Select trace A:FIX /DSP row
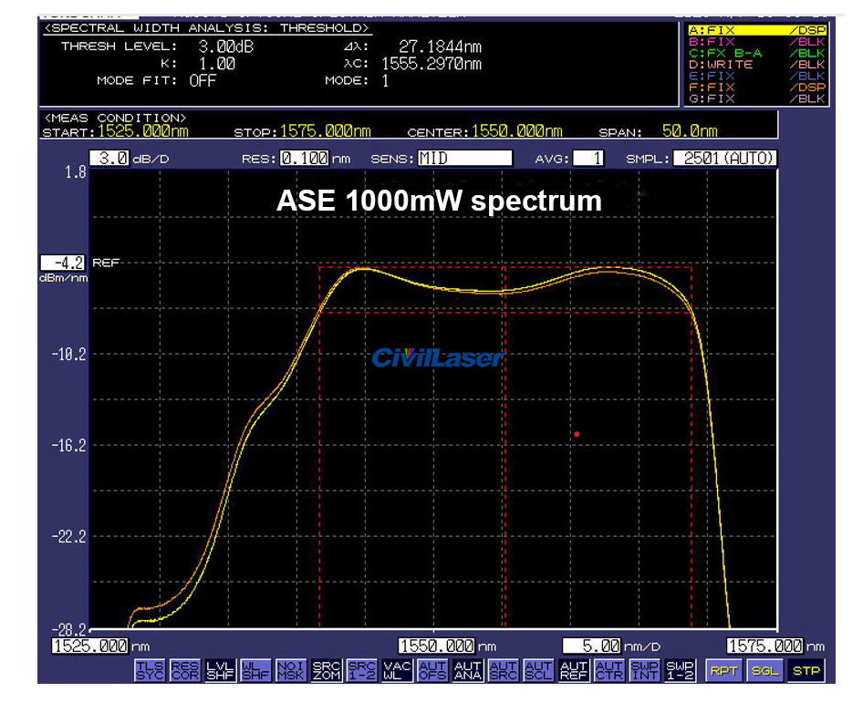 pyautogui.click(x=757, y=30)
